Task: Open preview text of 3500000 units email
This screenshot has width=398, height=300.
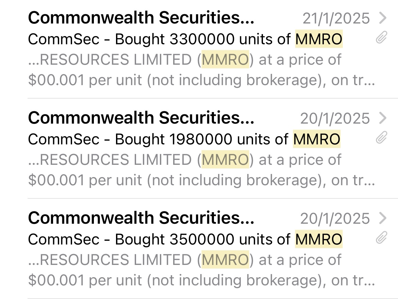Action: (x=201, y=270)
